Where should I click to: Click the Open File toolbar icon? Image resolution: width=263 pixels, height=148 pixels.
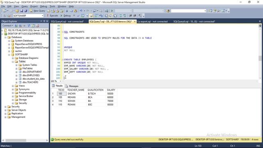click(x=17, y=11)
